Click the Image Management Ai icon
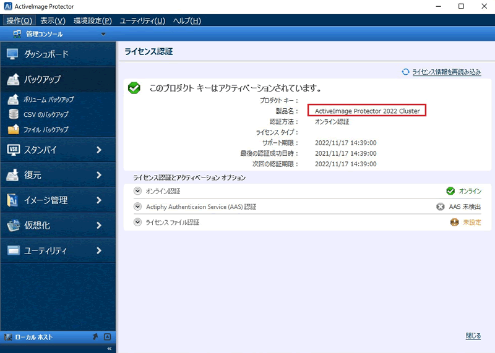This screenshot has width=495, height=353. click(x=12, y=200)
